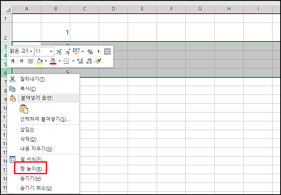Select column B header
This screenshot has width=281, height=195.
click(55, 9)
